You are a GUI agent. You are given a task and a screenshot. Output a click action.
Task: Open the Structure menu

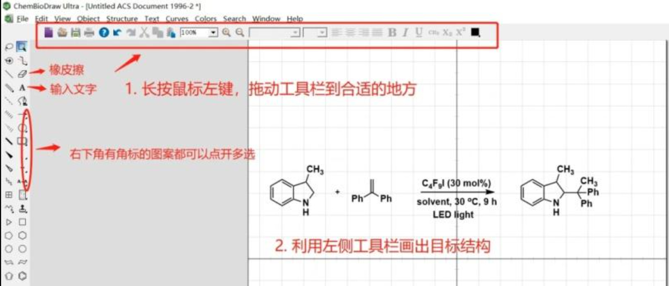point(121,19)
